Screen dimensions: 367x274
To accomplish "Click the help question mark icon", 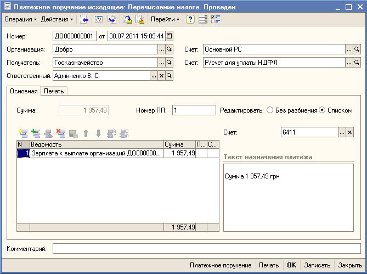I will point(190,19).
